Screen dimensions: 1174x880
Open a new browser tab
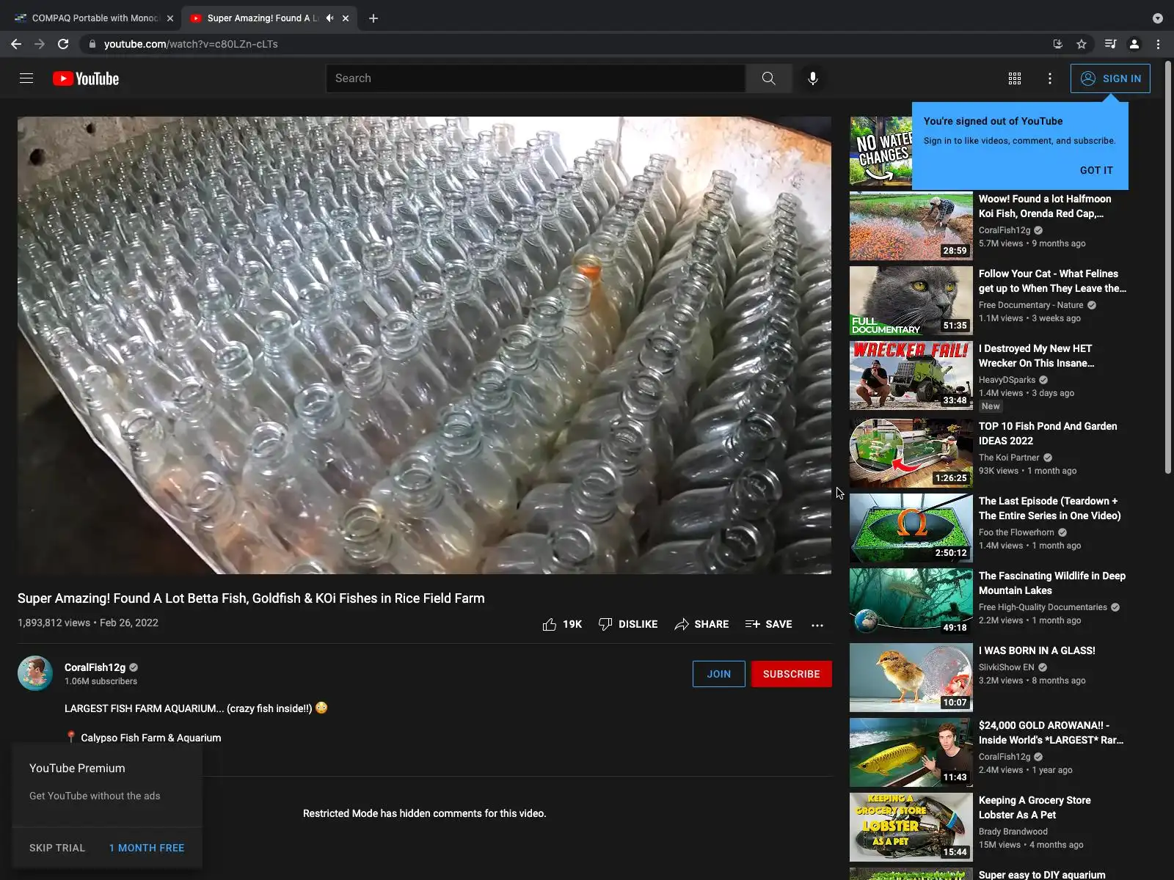pos(373,18)
